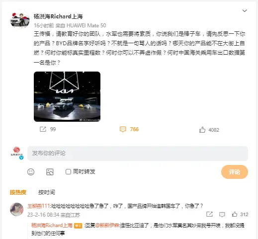Click the repost icon under the post
The image size is (258, 239).
(43, 129)
